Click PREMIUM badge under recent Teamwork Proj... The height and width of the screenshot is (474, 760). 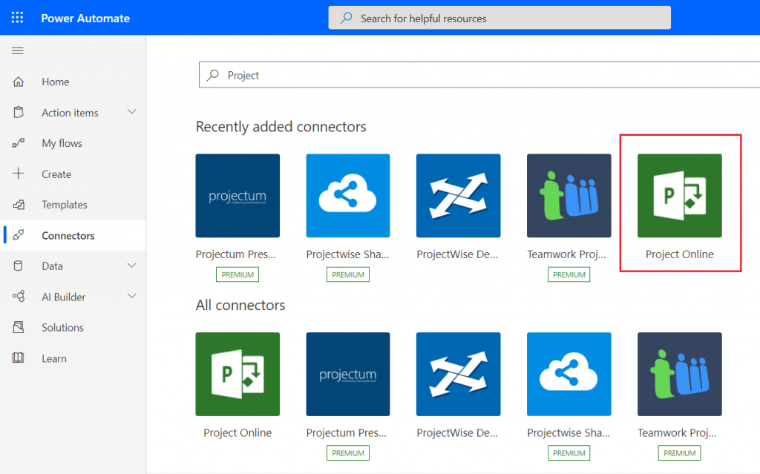[x=569, y=274]
